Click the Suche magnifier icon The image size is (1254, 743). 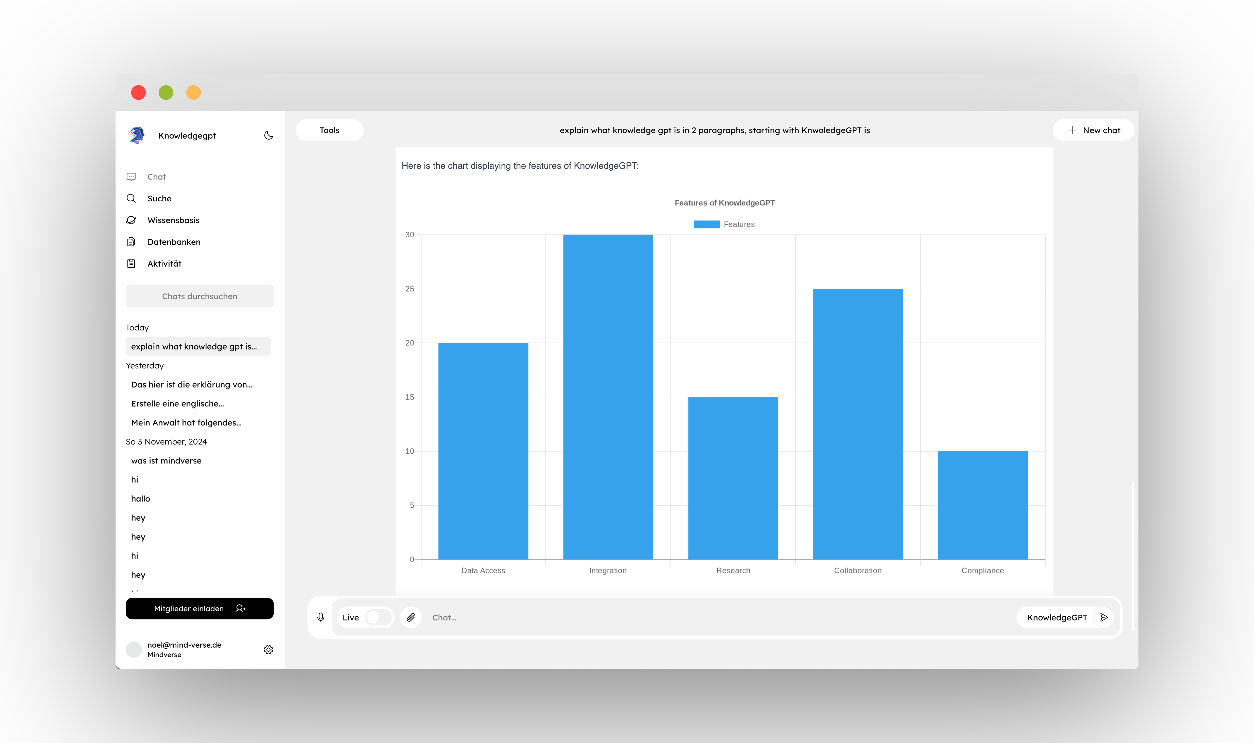click(131, 198)
